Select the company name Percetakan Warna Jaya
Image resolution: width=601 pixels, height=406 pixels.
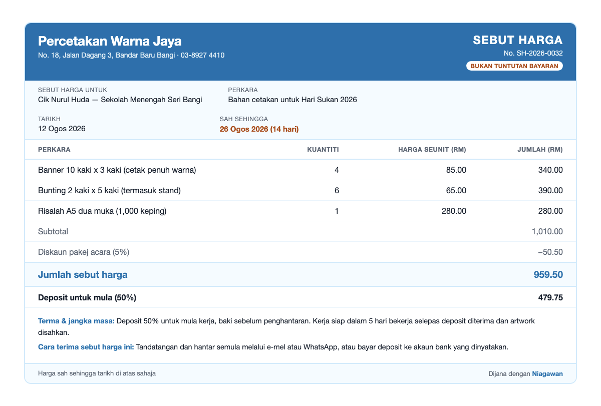click(x=110, y=41)
